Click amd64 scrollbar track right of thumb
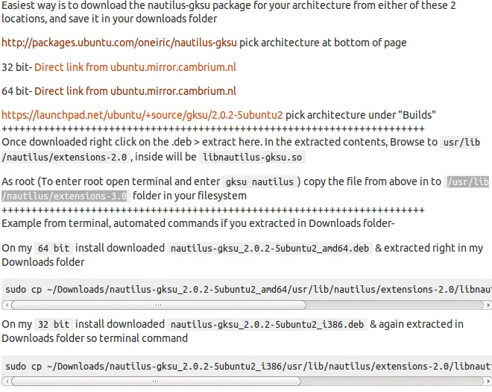492x392 pixels. click(x=395, y=305)
